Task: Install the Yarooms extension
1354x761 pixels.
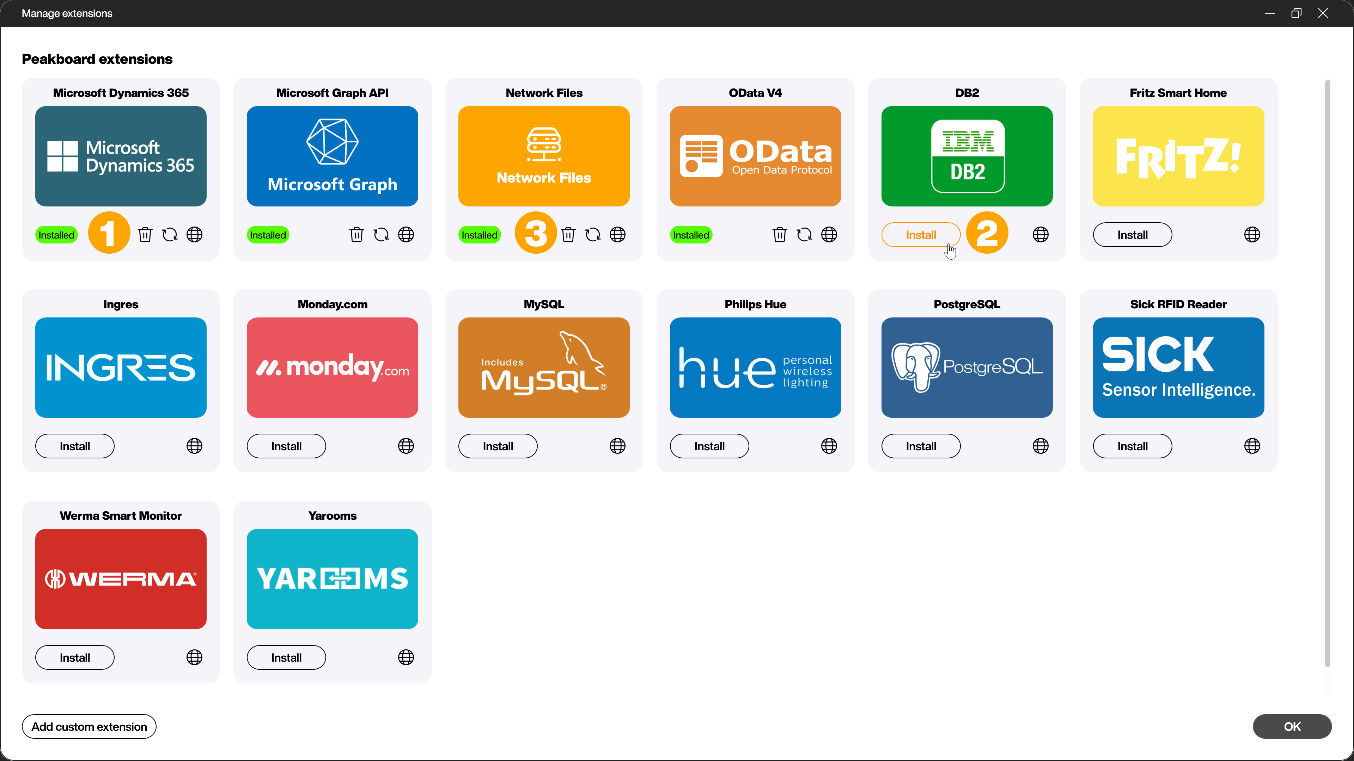Action: pos(286,657)
